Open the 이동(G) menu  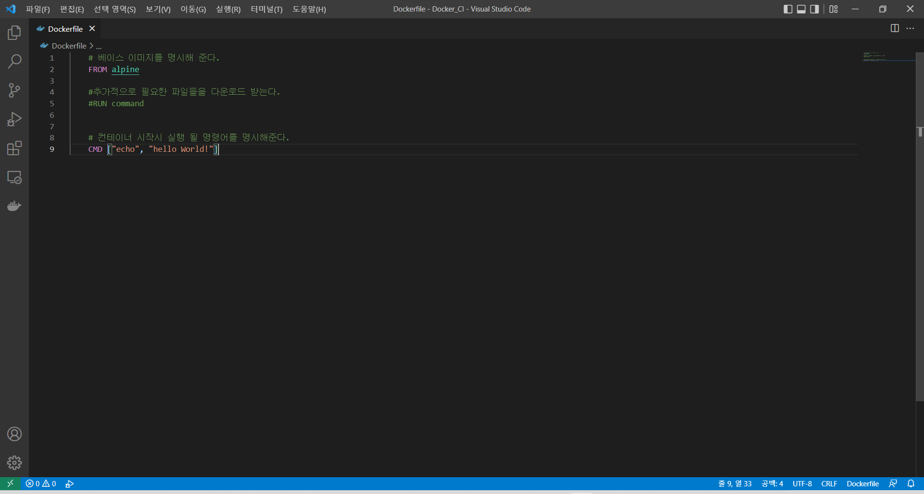click(x=193, y=9)
